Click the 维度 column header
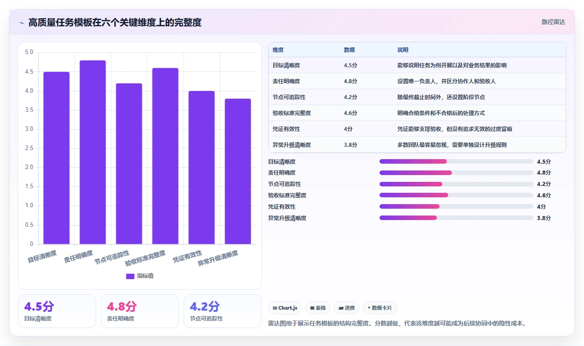The image size is (584, 346). click(x=278, y=50)
